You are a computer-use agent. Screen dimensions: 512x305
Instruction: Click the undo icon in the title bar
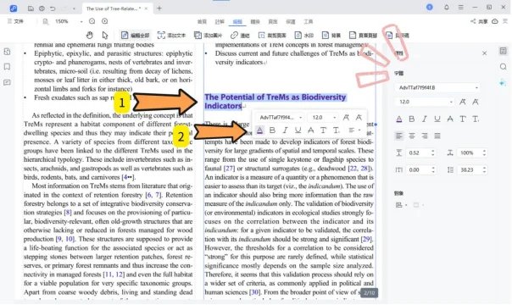(x=53, y=8)
